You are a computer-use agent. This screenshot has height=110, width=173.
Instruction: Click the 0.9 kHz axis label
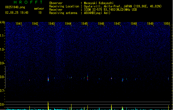tap(2, 63)
